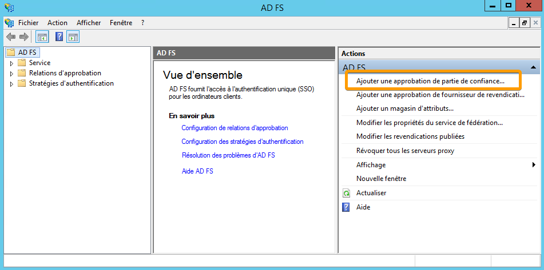Image resolution: width=544 pixels, height=270 pixels.
Task: Toggle the console tree pane icon
Action: click(x=43, y=37)
